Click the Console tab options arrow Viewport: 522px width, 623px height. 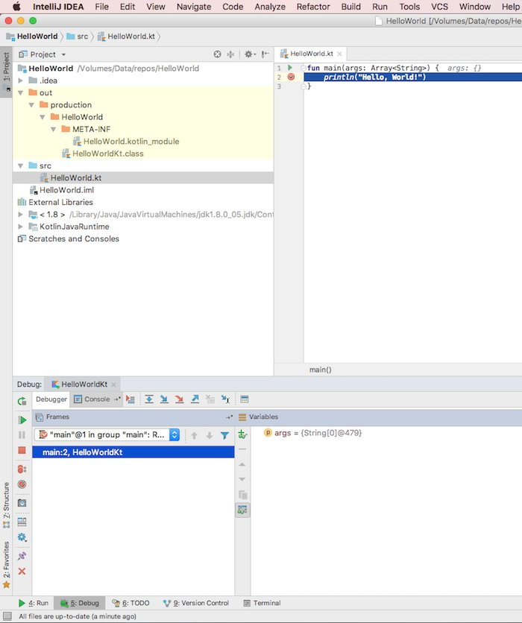[117, 399]
